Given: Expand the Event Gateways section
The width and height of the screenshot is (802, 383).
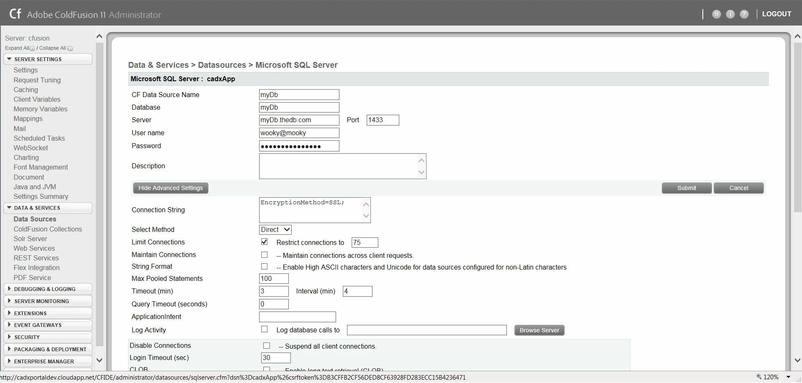Looking at the screenshot, I should pyautogui.click(x=48, y=325).
